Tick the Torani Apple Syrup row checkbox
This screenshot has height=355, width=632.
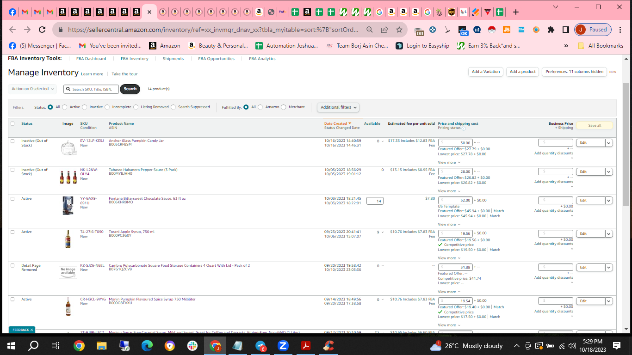click(12, 232)
